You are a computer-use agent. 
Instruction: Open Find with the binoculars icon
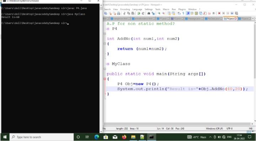pyautogui.click(x=149, y=13)
